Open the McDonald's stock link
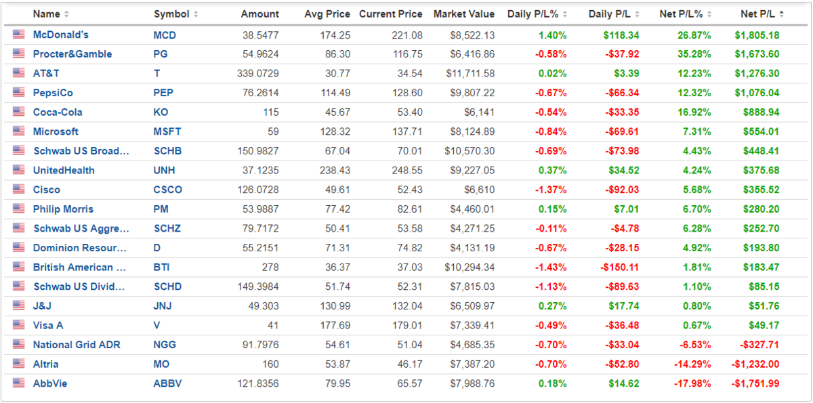This screenshot has width=813, height=403. point(61,35)
